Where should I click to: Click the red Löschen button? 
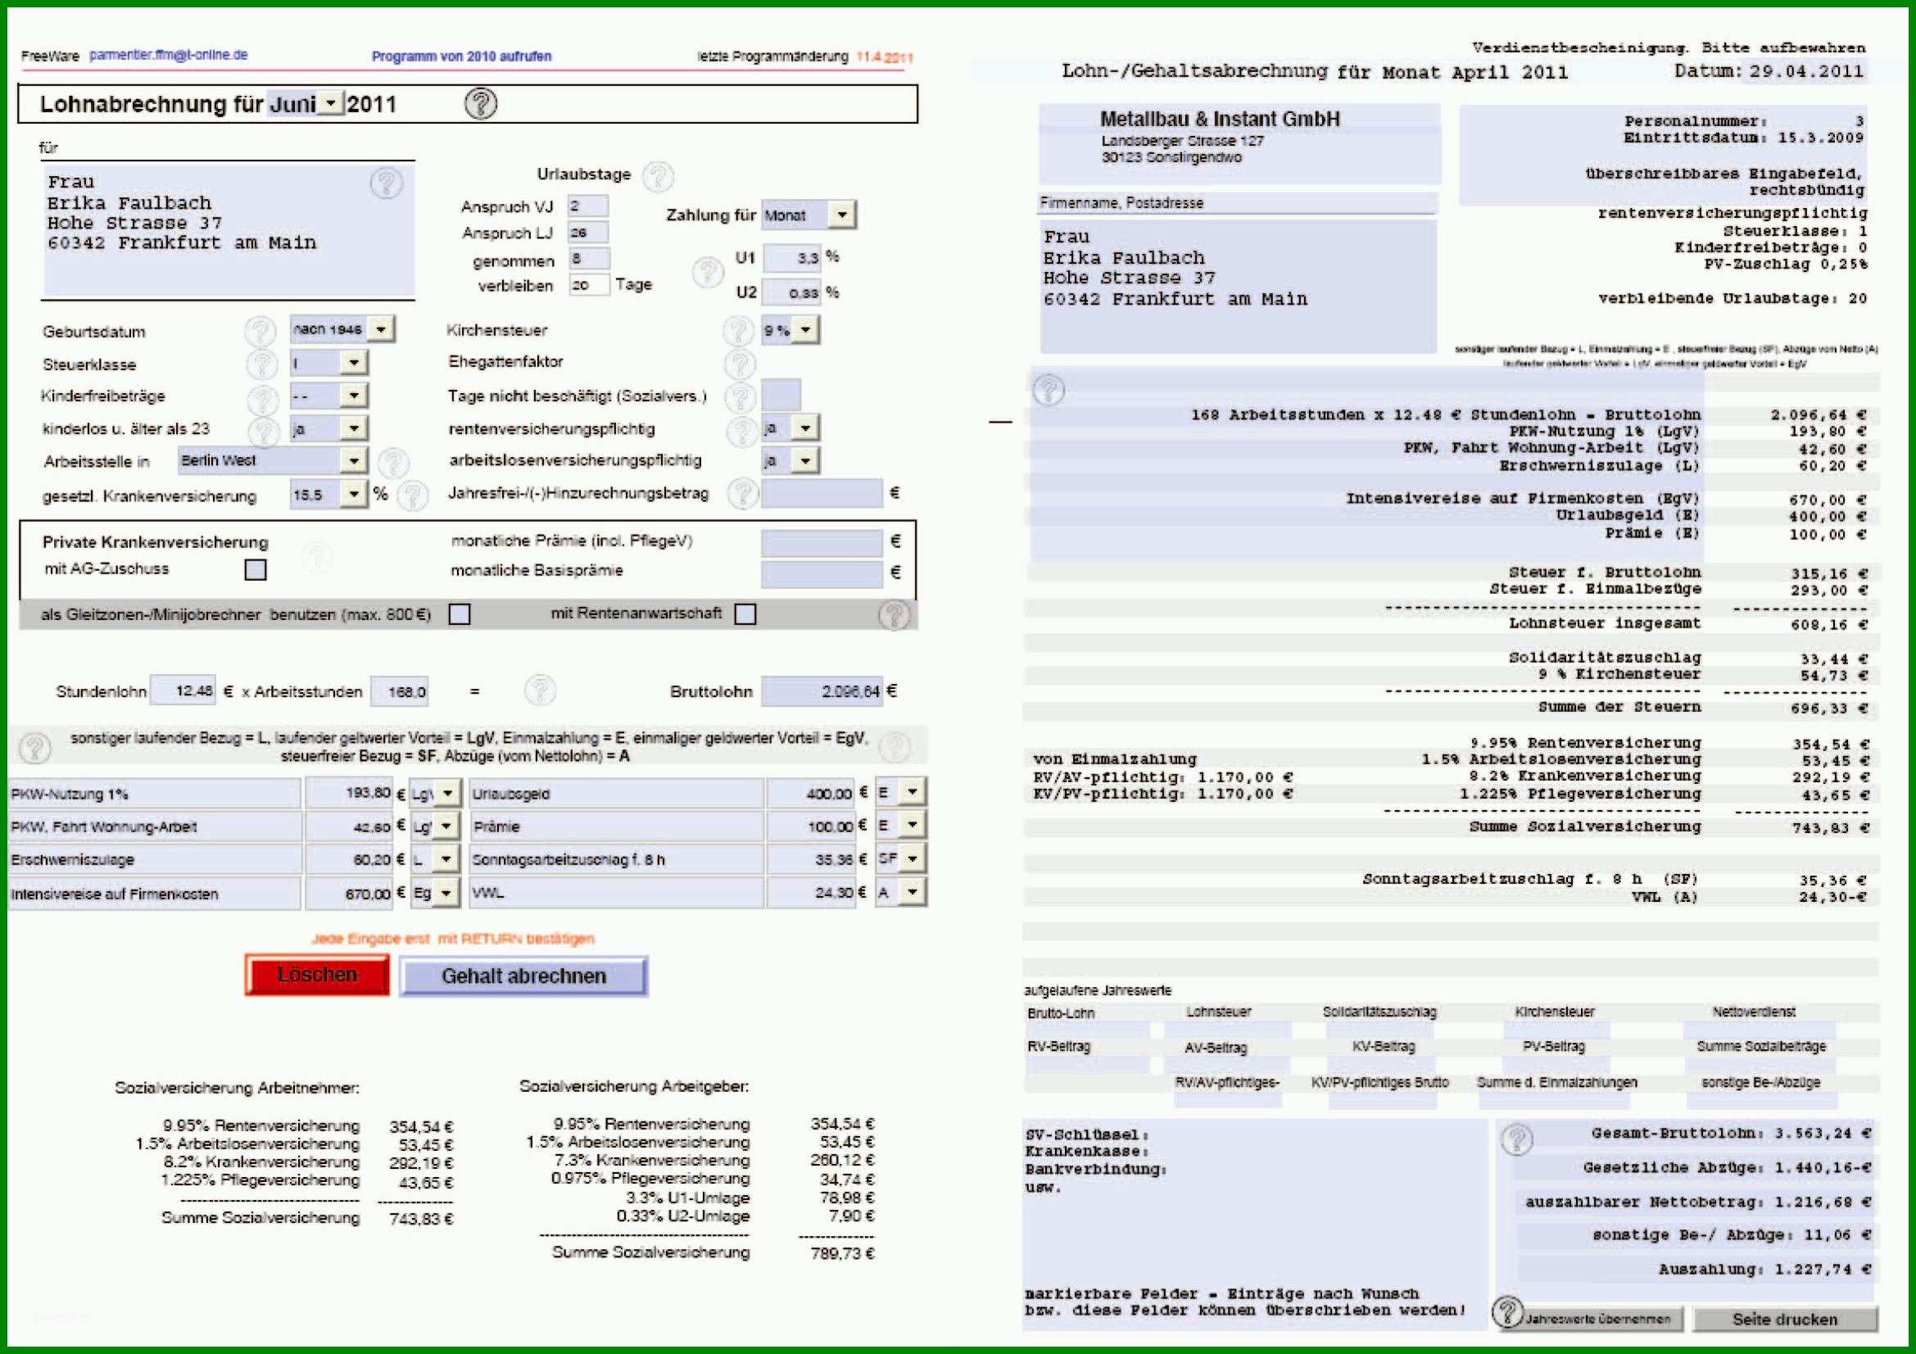[x=317, y=975]
